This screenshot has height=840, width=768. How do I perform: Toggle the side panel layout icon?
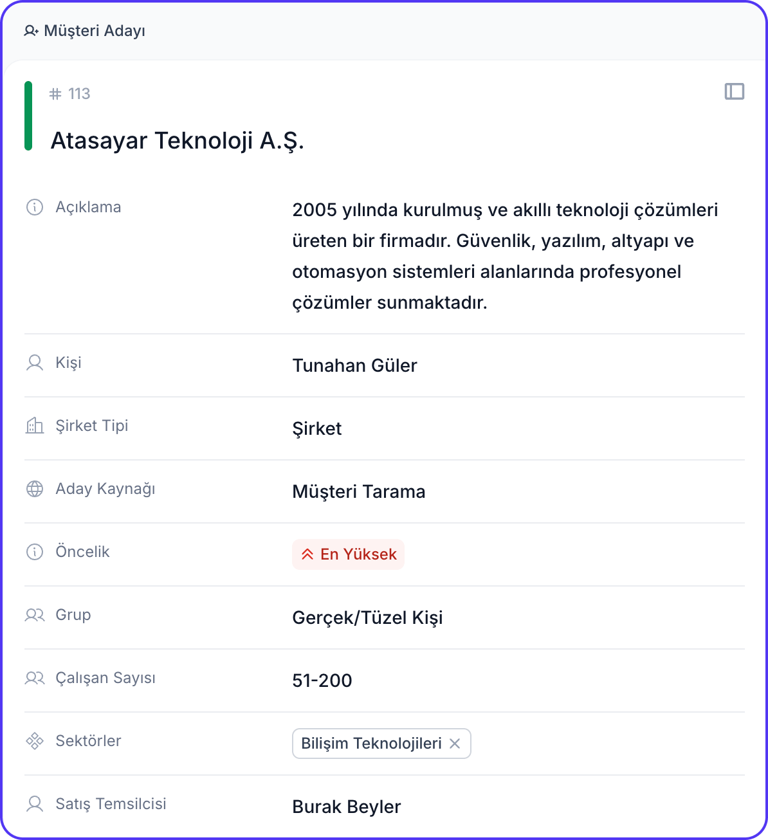pos(734,91)
